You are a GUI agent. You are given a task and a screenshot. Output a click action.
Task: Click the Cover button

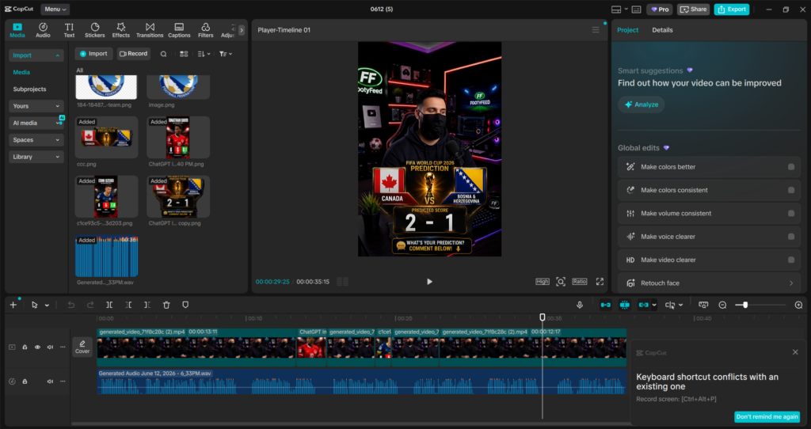82,347
